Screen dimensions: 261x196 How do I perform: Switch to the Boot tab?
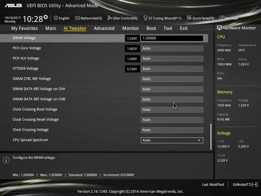[x=151, y=28]
